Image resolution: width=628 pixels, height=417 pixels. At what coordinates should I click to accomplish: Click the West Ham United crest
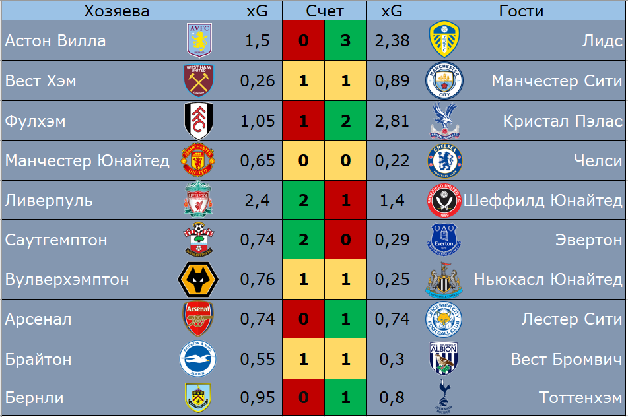pos(197,80)
